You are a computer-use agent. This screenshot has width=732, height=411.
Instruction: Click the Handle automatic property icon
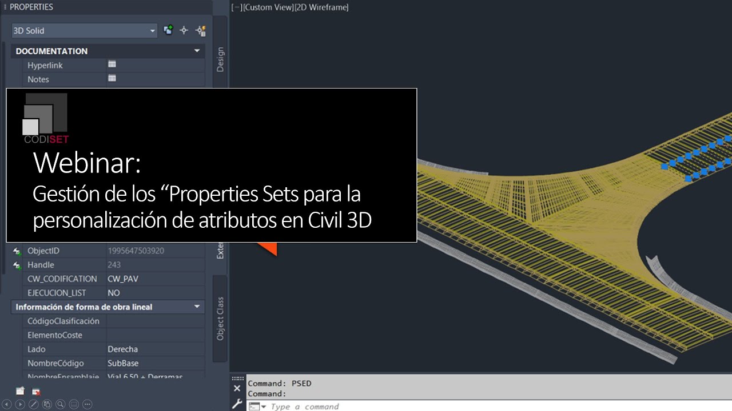(x=17, y=265)
